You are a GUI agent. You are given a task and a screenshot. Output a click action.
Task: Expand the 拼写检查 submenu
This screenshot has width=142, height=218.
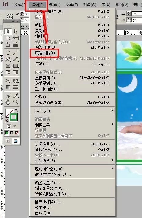(73, 161)
